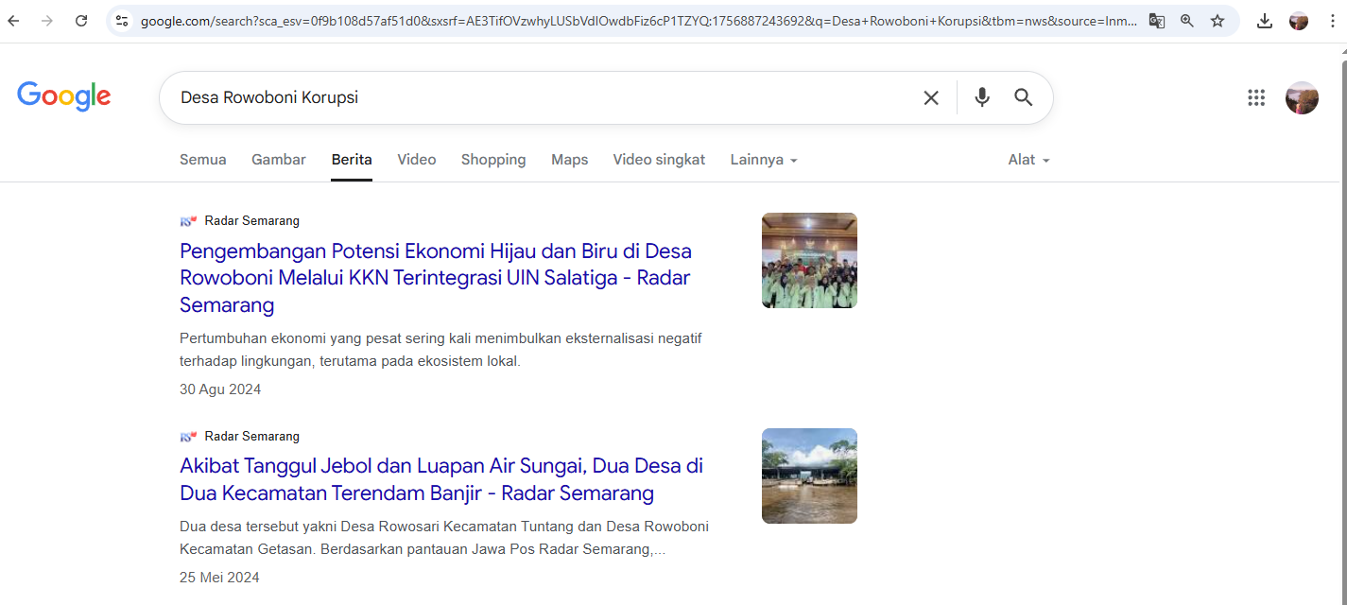The height and width of the screenshot is (605, 1347).
Task: Click Radar Semarang favicon on first result
Action: tap(188, 221)
